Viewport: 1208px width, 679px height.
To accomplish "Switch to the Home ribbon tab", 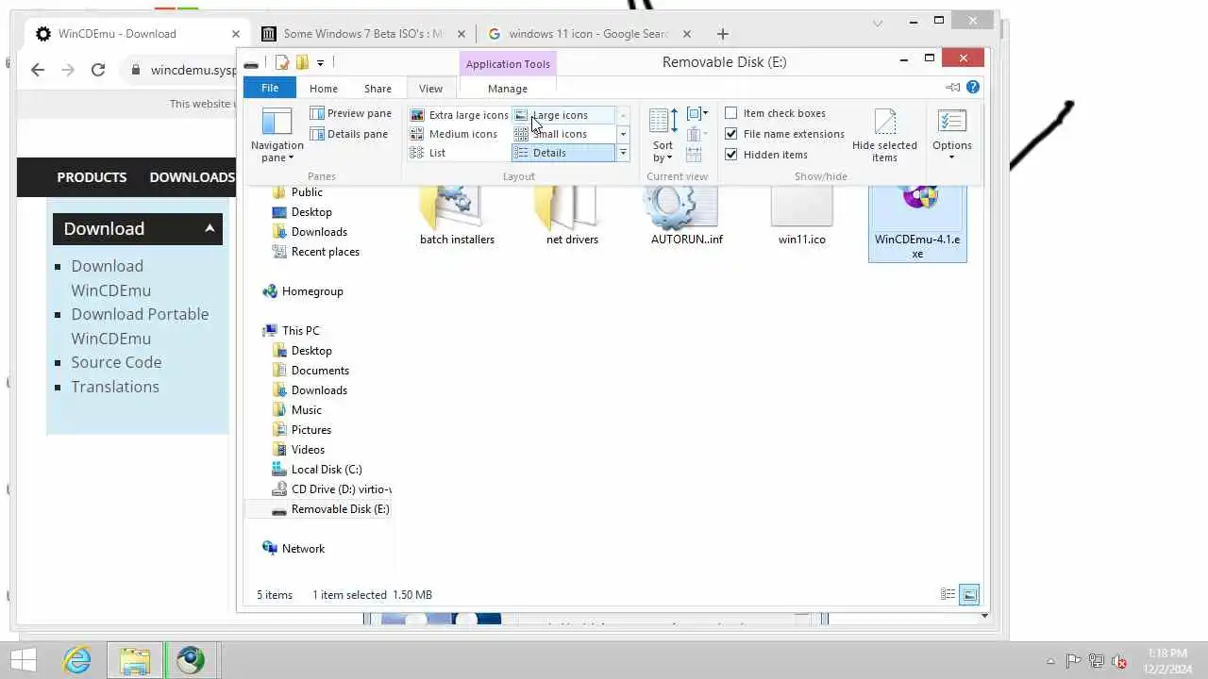I will coord(324,89).
